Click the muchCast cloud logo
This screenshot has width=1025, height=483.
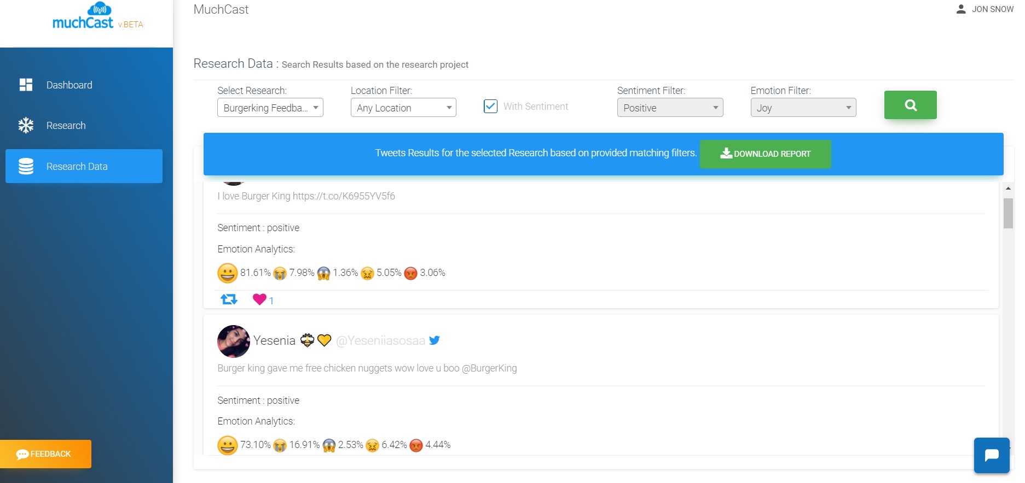(99, 9)
